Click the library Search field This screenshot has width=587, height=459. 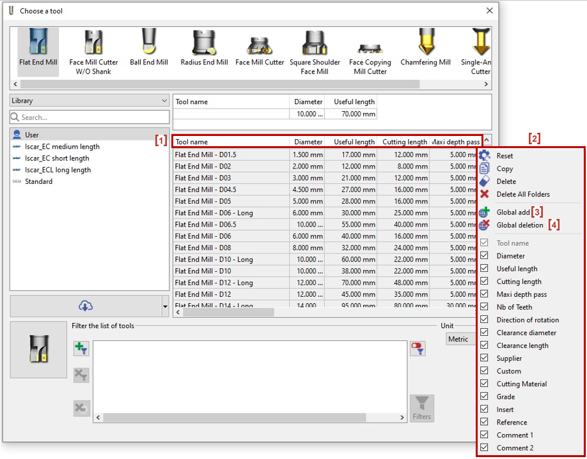point(90,117)
